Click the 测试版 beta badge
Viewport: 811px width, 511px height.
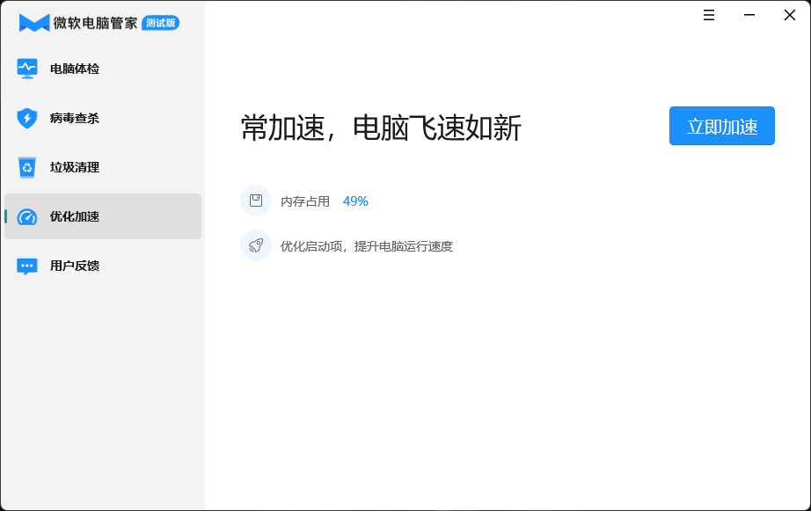160,23
